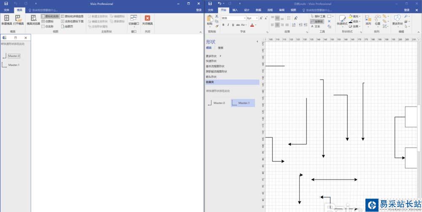Increase font size with larger A icon

pyautogui.click(x=261, y=18)
